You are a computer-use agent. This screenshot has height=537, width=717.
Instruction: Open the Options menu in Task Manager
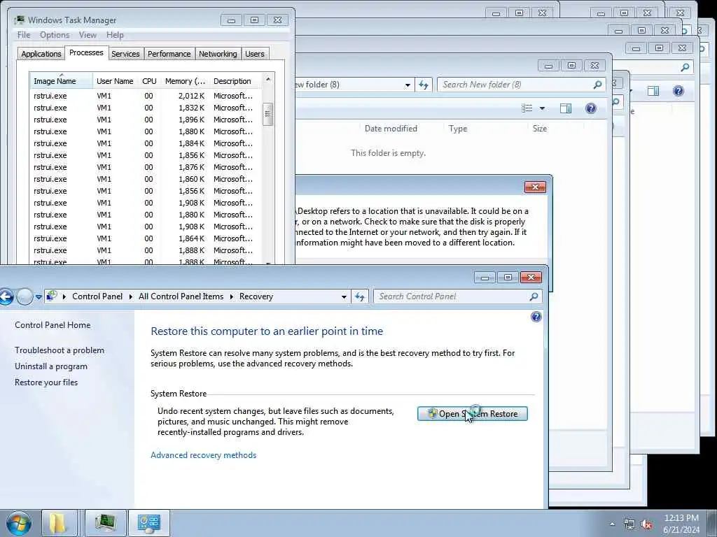tap(55, 35)
